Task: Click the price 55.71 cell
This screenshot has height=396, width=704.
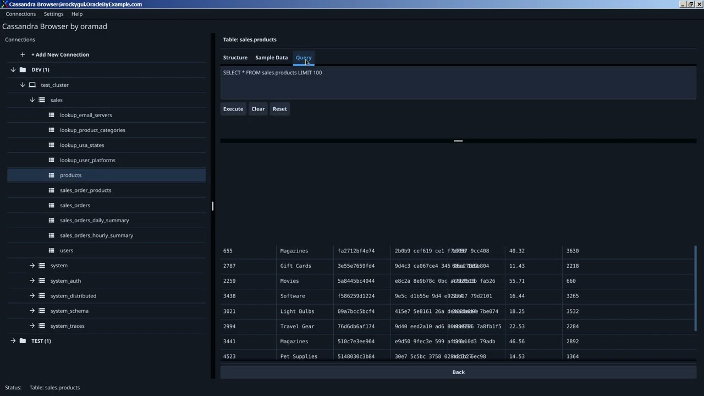Action: [x=517, y=281]
